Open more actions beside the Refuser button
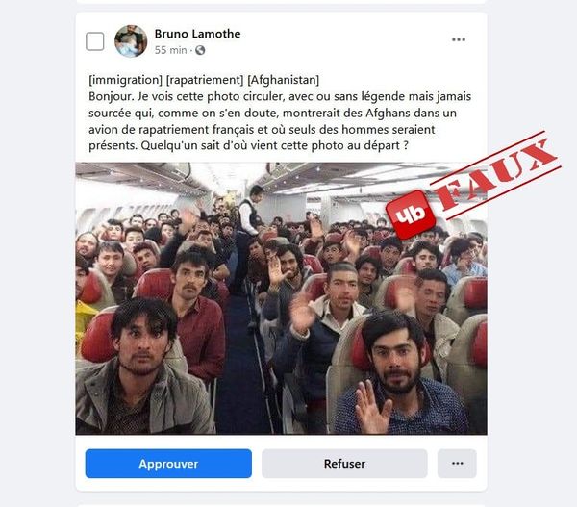This screenshot has height=507, width=577. coord(457,464)
